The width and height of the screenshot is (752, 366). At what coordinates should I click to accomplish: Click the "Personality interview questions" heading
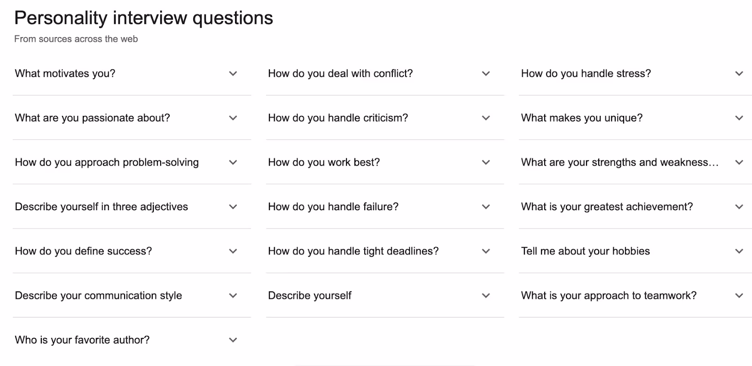point(143,18)
